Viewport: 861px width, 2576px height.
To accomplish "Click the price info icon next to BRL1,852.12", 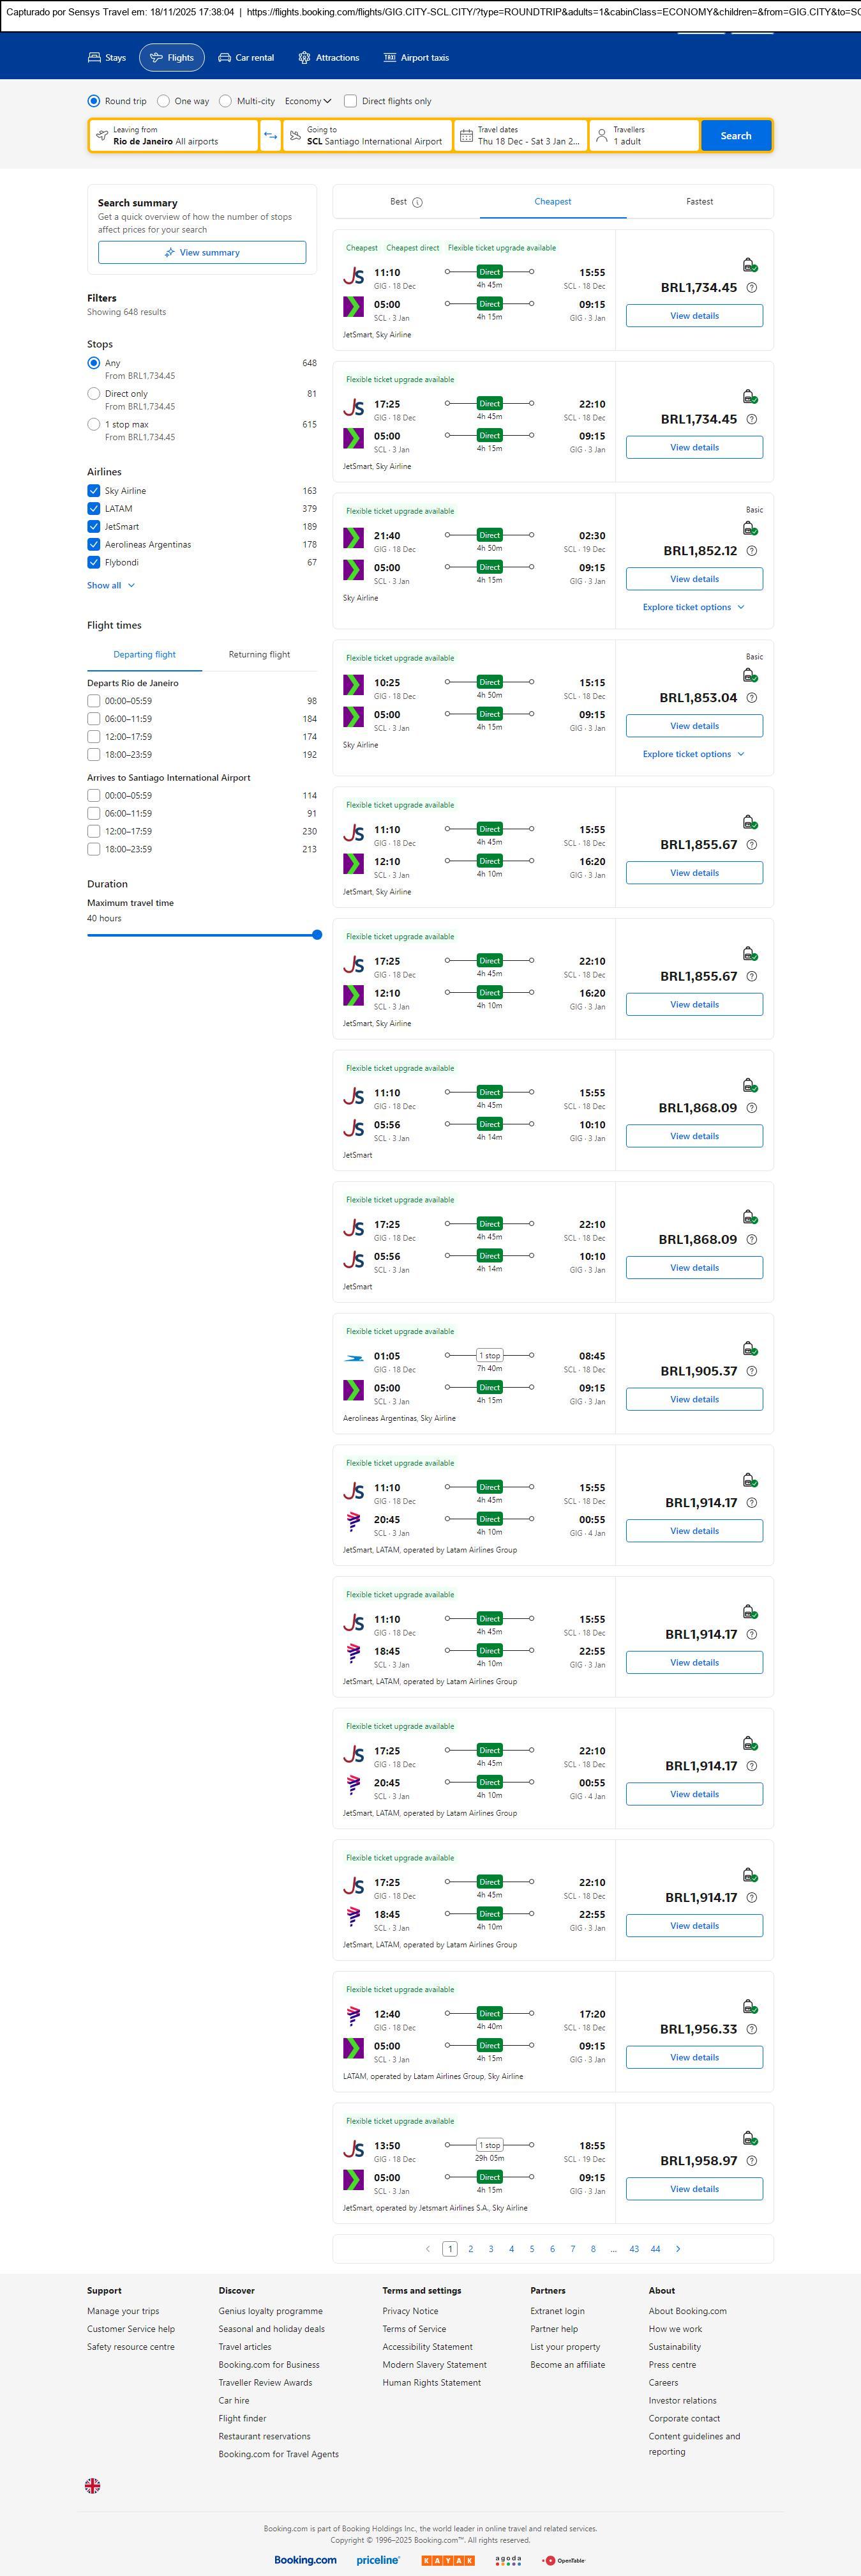I will pyautogui.click(x=751, y=551).
